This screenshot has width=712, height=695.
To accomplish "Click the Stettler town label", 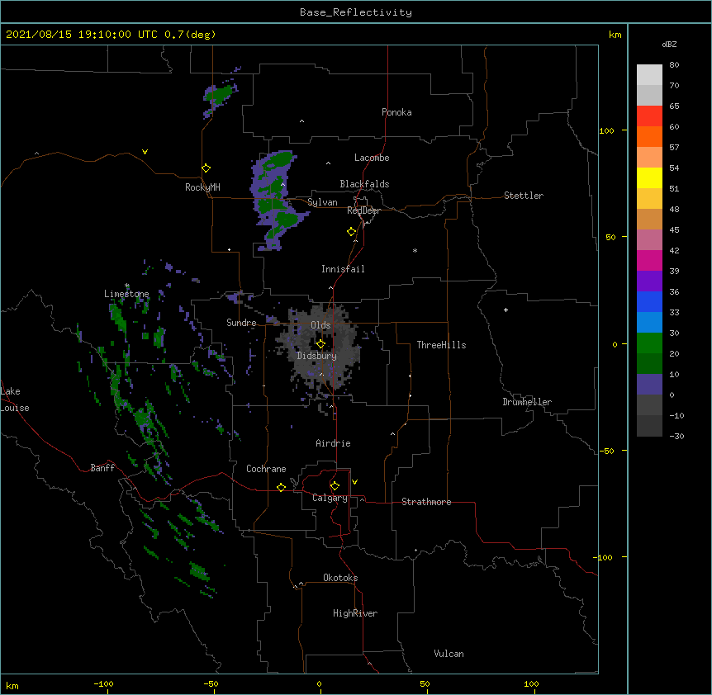I will [x=524, y=196].
